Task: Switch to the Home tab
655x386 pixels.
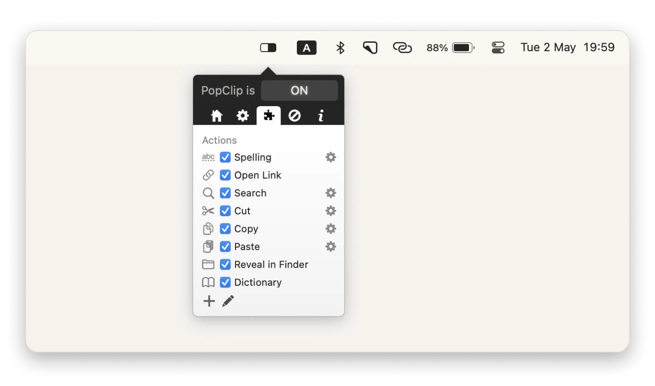Action: pos(217,115)
